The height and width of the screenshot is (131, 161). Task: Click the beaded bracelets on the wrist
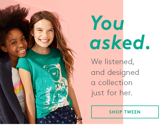tap(79, 118)
